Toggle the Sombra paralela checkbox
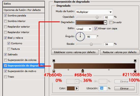The image size is (140, 96). pyautogui.click(x=5, y=16)
